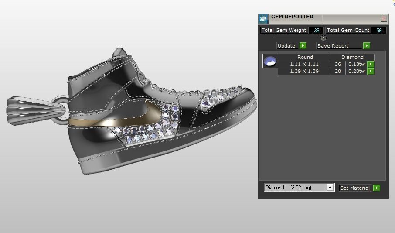Click the count cell showing 36

[x=338, y=64]
